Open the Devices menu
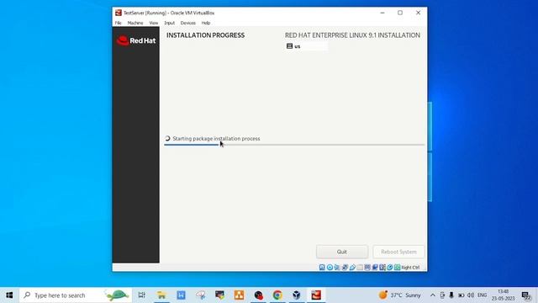Viewport: 538px width, 303px height. click(x=187, y=23)
